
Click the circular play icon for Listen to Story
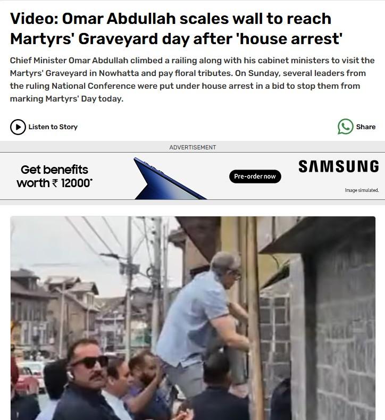18,127
